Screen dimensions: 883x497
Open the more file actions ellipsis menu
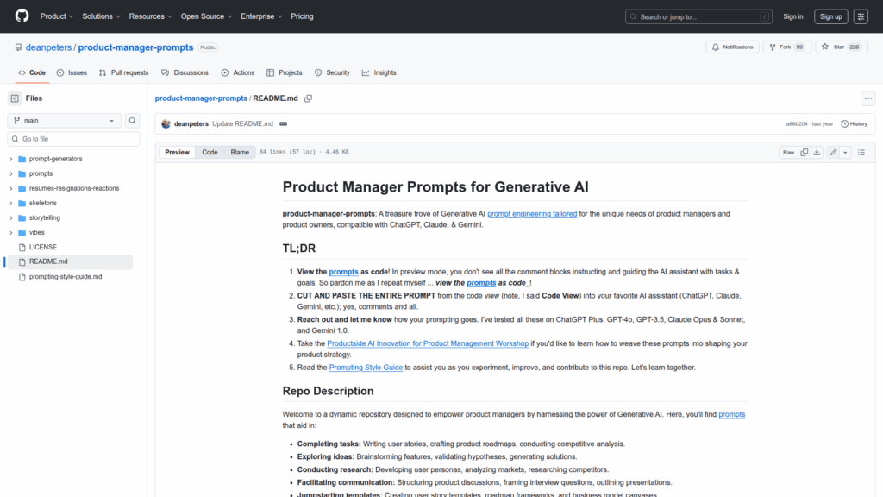[867, 98]
